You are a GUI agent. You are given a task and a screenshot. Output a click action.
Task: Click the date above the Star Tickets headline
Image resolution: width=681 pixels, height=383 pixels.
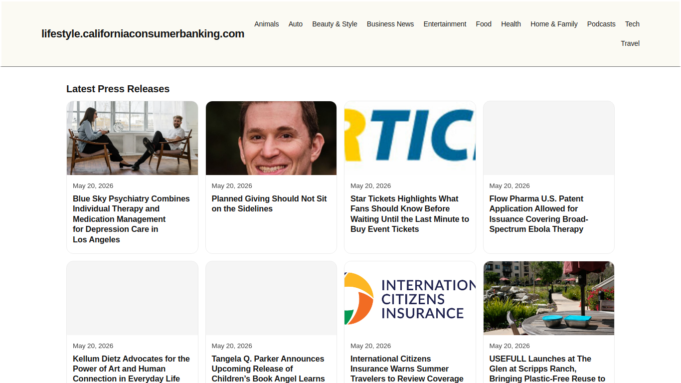click(371, 186)
